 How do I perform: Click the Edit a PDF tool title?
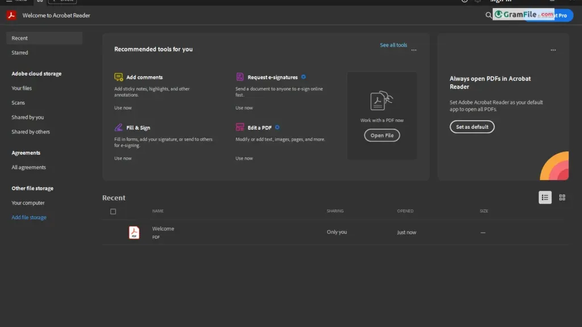point(259,128)
